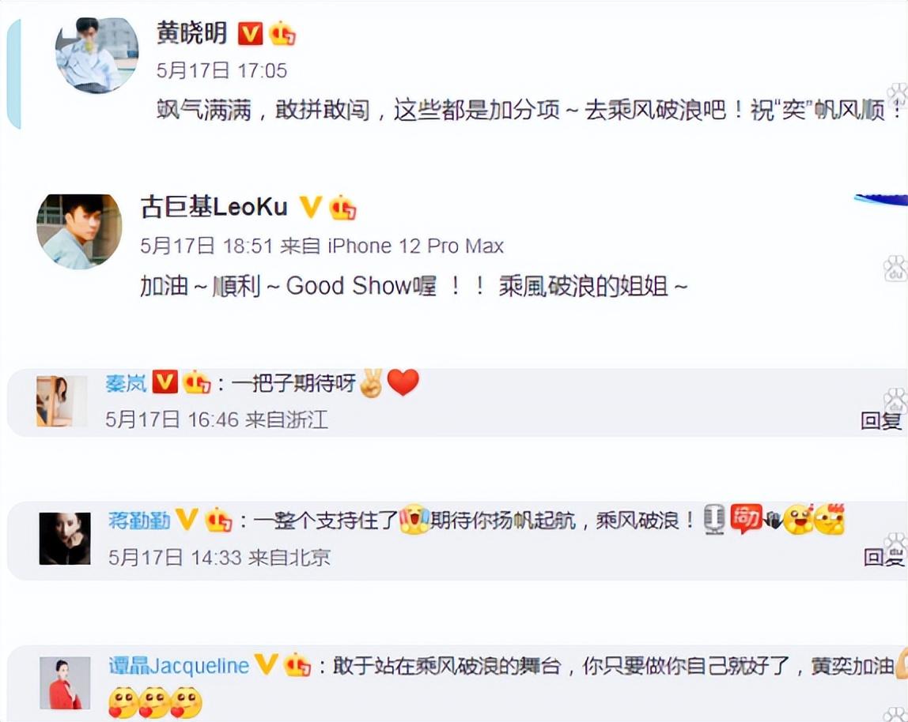Reply to 秦岚's comment with 回复
Image resolution: width=908 pixels, height=722 pixels.
tap(881, 420)
